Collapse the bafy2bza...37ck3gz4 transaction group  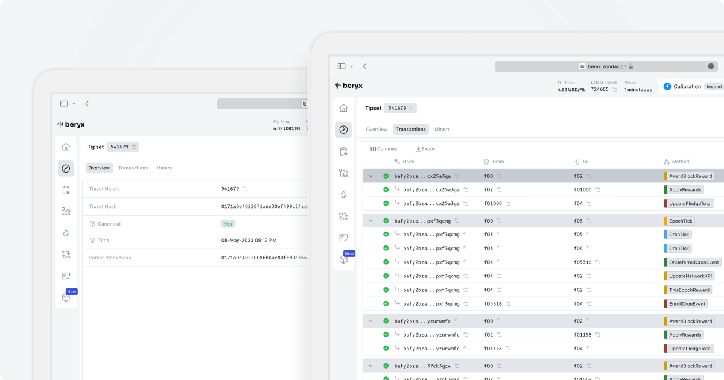[370, 366]
